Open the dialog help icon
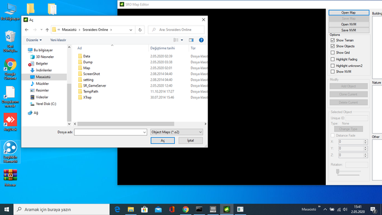Image resolution: width=382 pixels, height=215 pixels. [x=201, y=40]
